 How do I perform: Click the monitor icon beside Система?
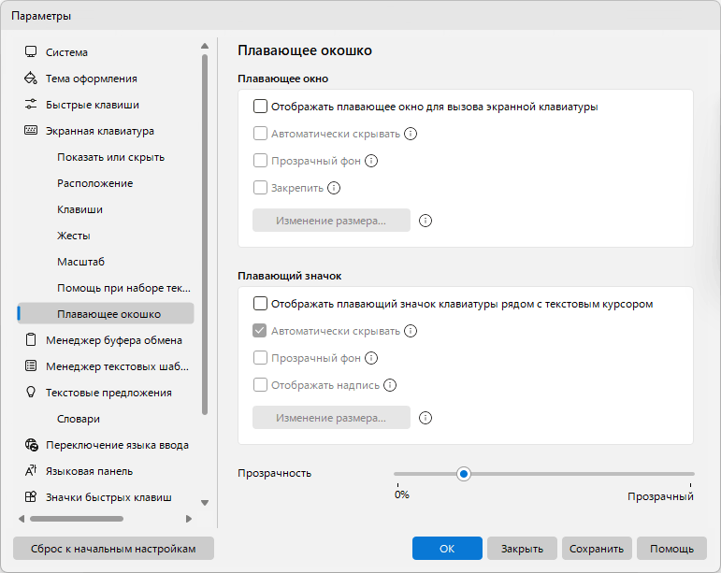[x=31, y=52]
